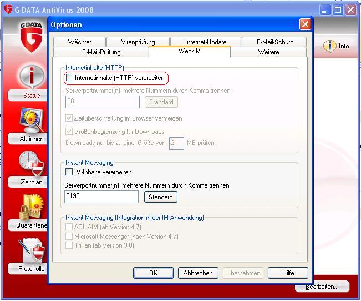Open Hilfe for the options dialog
This screenshot has width=361, height=301.
(x=288, y=273)
